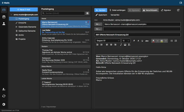Open the font color dropdown arrow

click(x=157, y=41)
